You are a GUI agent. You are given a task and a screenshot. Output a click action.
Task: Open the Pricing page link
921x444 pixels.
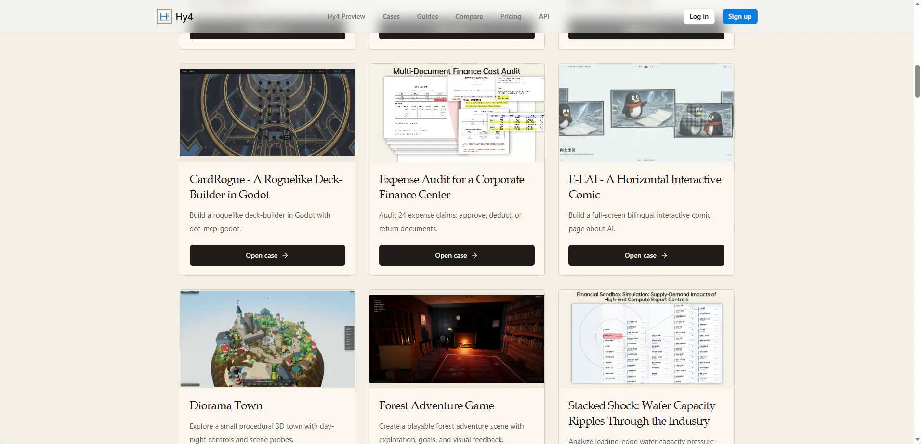pos(511,16)
